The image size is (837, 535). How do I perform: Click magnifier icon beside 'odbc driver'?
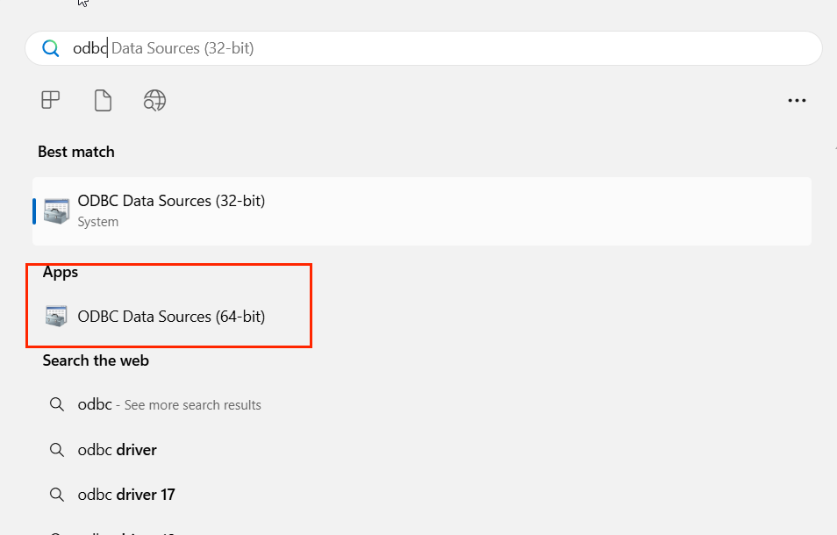coord(56,450)
